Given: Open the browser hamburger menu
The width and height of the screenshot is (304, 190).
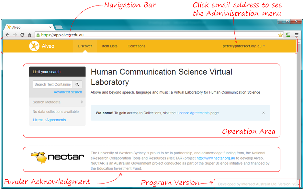Looking at the screenshot, I should [x=297, y=35].
